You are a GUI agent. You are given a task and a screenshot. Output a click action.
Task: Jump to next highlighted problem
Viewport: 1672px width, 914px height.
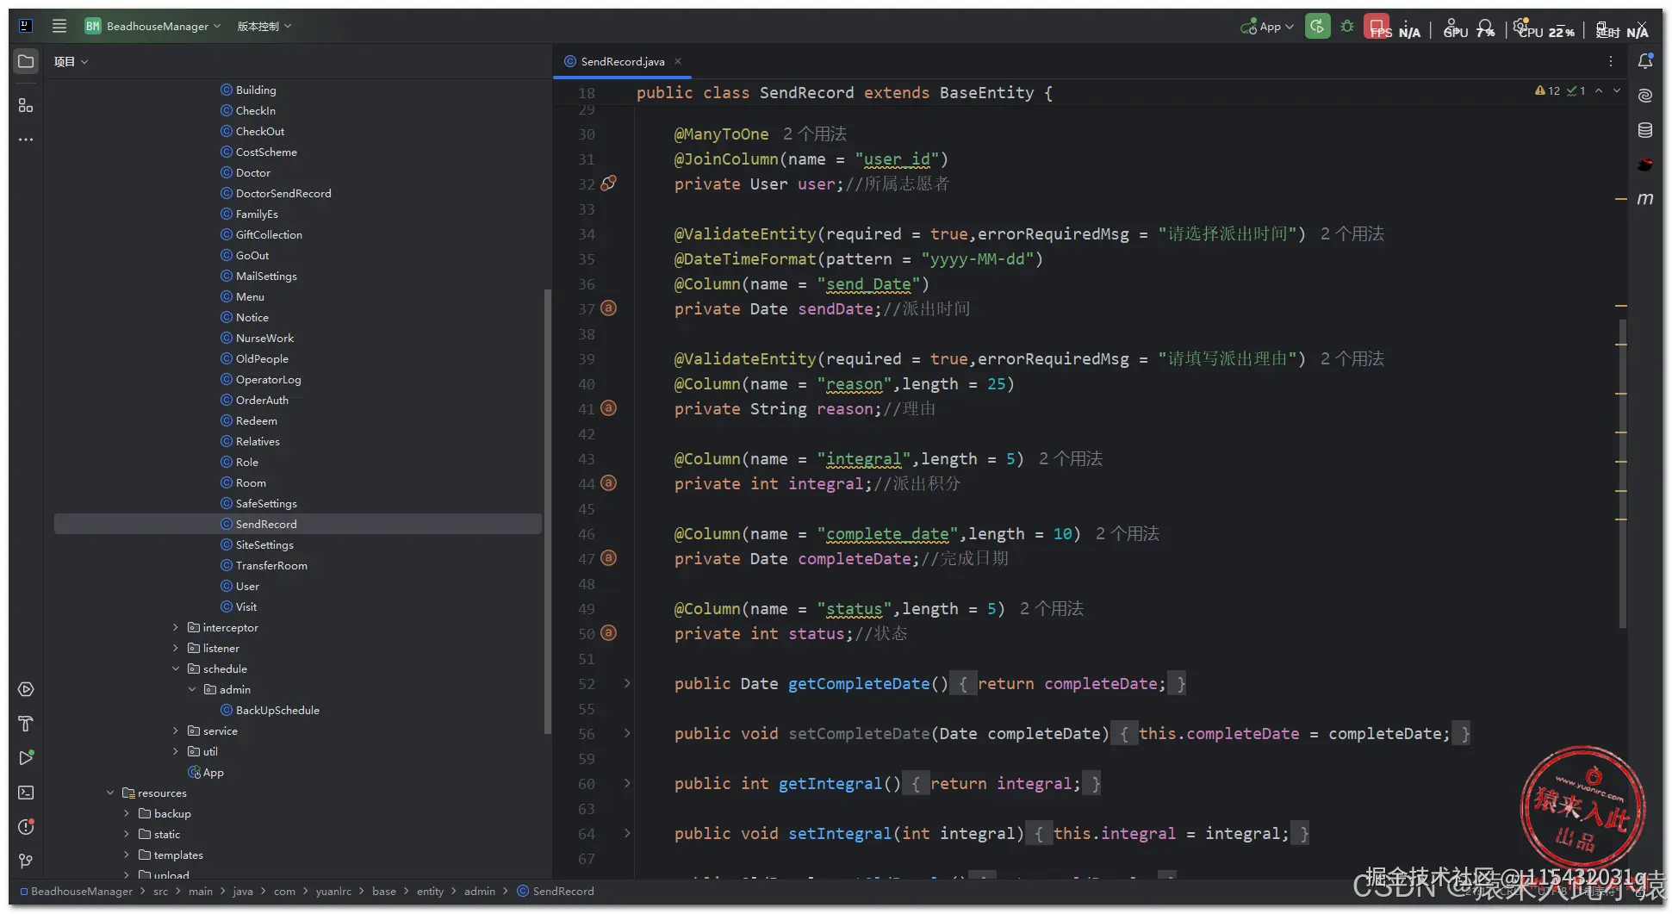click(x=1617, y=90)
